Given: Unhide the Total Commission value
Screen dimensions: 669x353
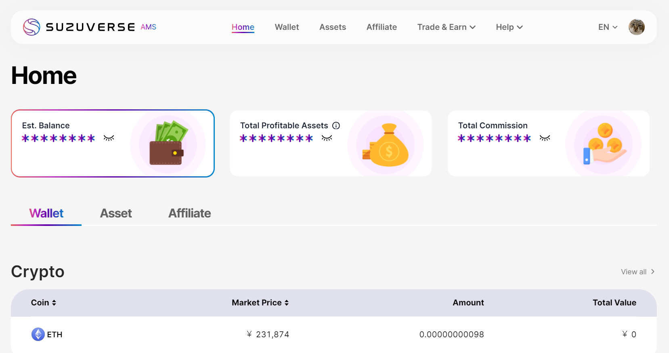Looking at the screenshot, I should coord(545,138).
